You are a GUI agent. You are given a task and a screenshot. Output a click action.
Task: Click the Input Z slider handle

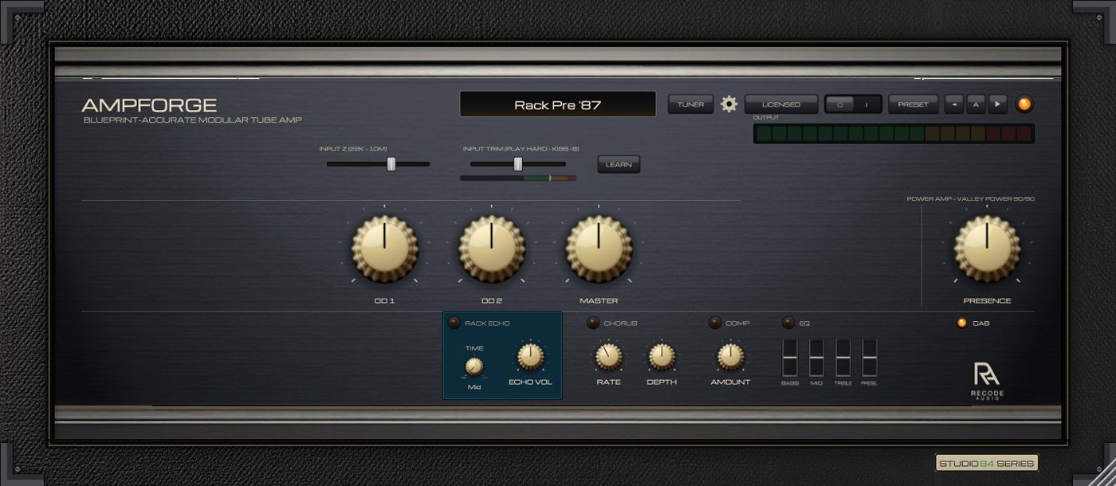point(391,164)
